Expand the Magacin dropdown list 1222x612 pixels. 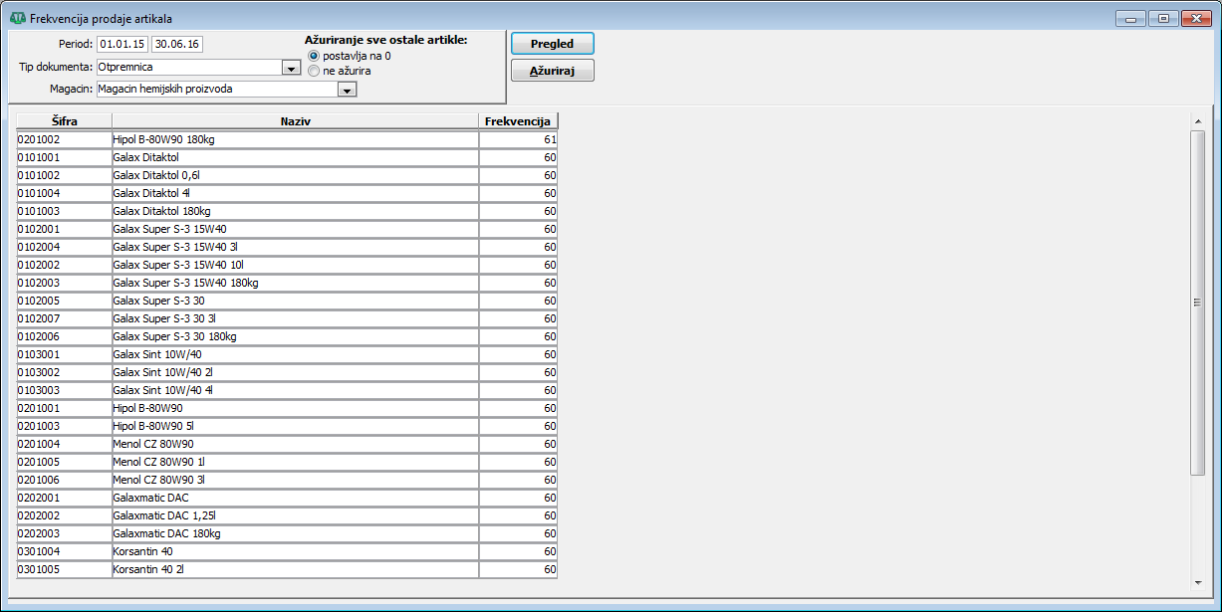347,90
